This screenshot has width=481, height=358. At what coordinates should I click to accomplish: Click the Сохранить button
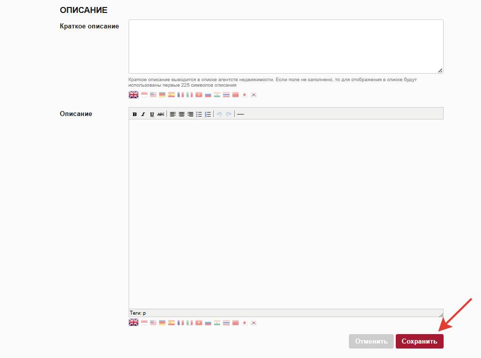419,341
